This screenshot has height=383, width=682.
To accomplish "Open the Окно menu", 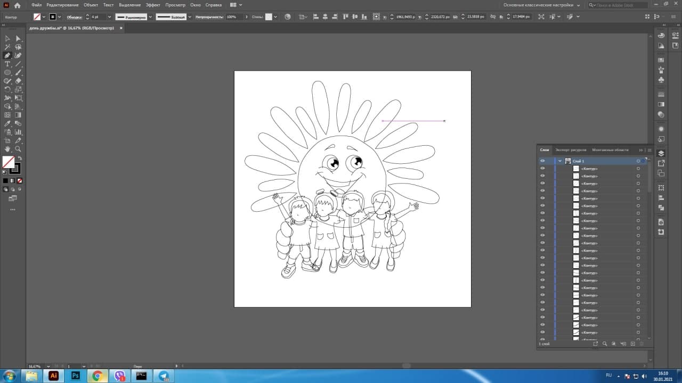I will [195, 5].
